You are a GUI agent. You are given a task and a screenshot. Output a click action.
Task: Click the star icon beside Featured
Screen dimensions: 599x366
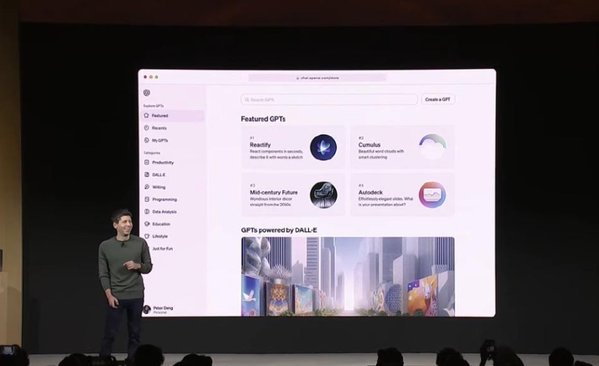pos(147,116)
